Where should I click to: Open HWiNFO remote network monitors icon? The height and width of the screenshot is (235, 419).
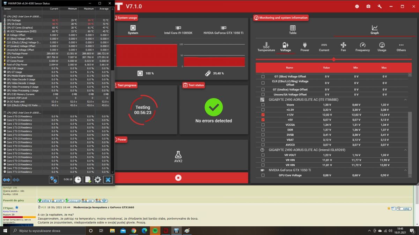point(53,180)
